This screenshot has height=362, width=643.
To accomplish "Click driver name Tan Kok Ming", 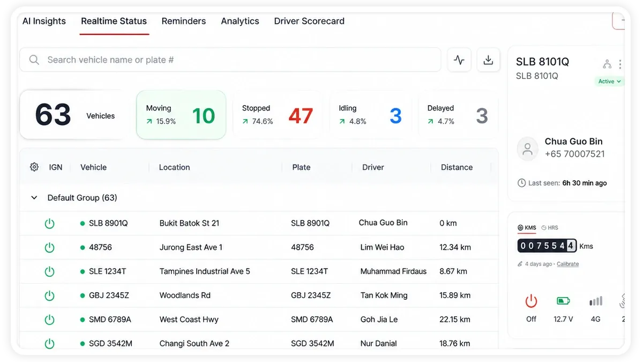I will pos(384,295).
